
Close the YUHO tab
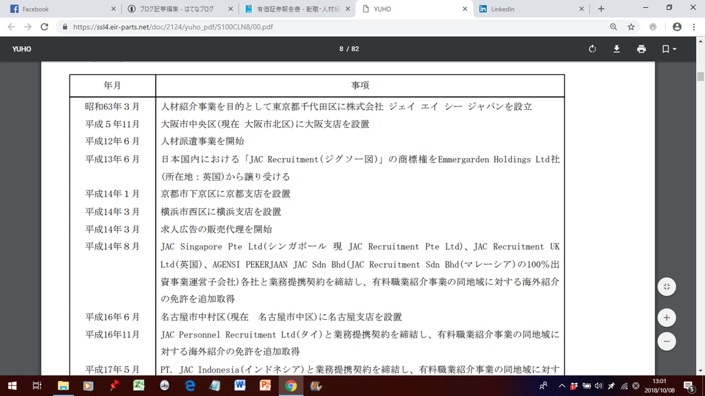465,9
